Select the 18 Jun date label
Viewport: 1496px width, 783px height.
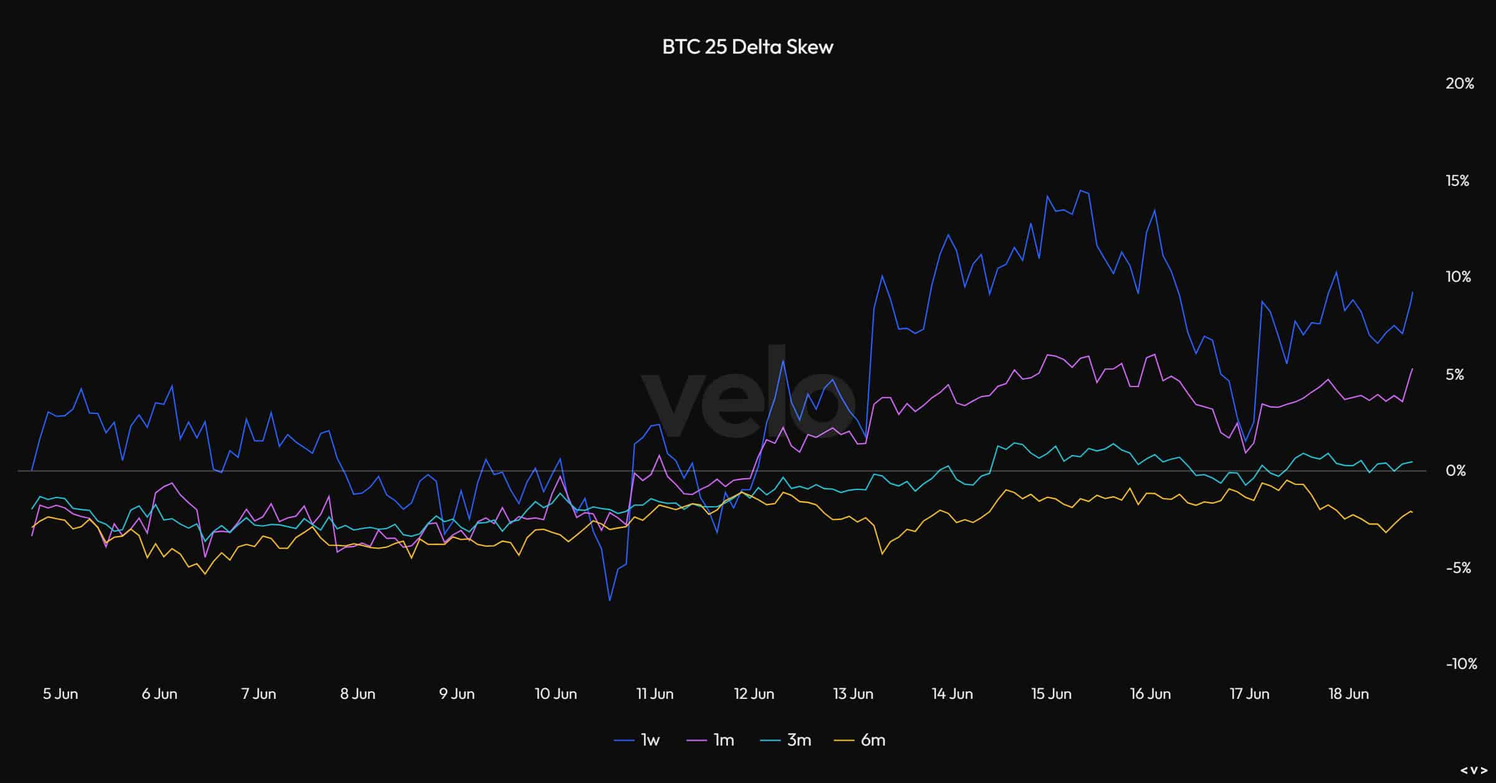pyautogui.click(x=1348, y=694)
